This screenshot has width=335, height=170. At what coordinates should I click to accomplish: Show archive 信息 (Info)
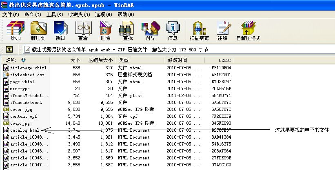pos(173,31)
